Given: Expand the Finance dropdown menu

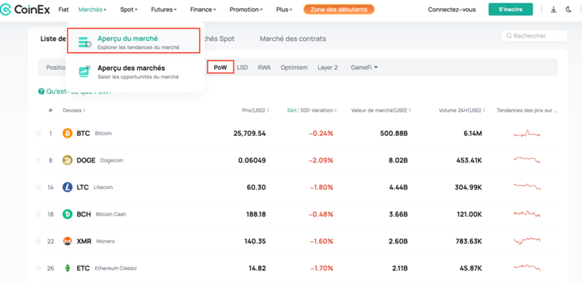Looking at the screenshot, I should pyautogui.click(x=203, y=9).
